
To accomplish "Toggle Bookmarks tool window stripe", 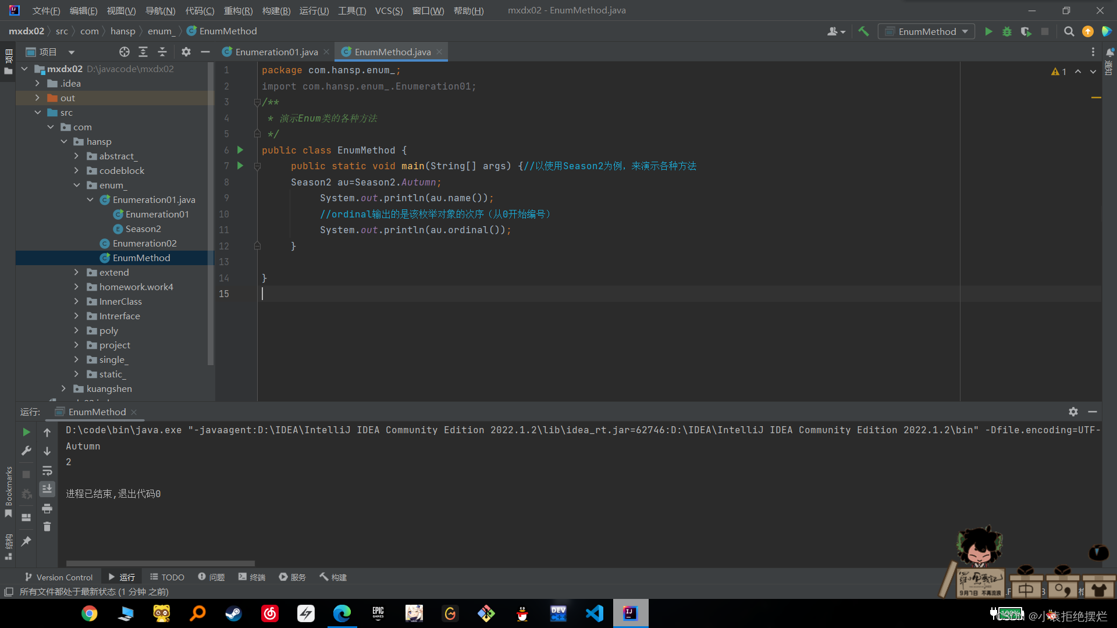I will pos(9,491).
